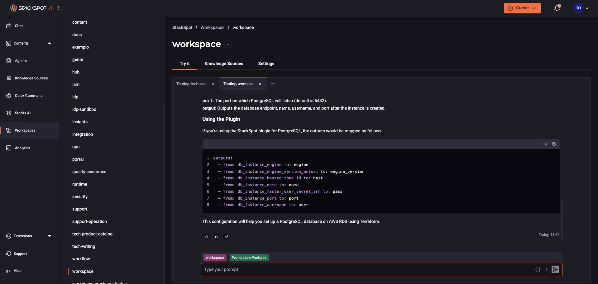Click the arrow next to send button
This screenshot has height=284, width=598.
[x=547, y=269]
